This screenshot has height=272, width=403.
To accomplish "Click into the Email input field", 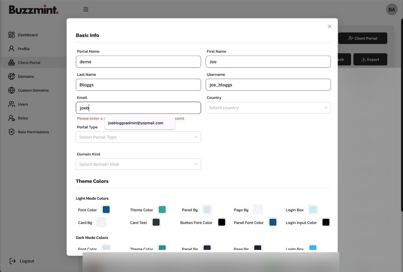I will [138, 108].
